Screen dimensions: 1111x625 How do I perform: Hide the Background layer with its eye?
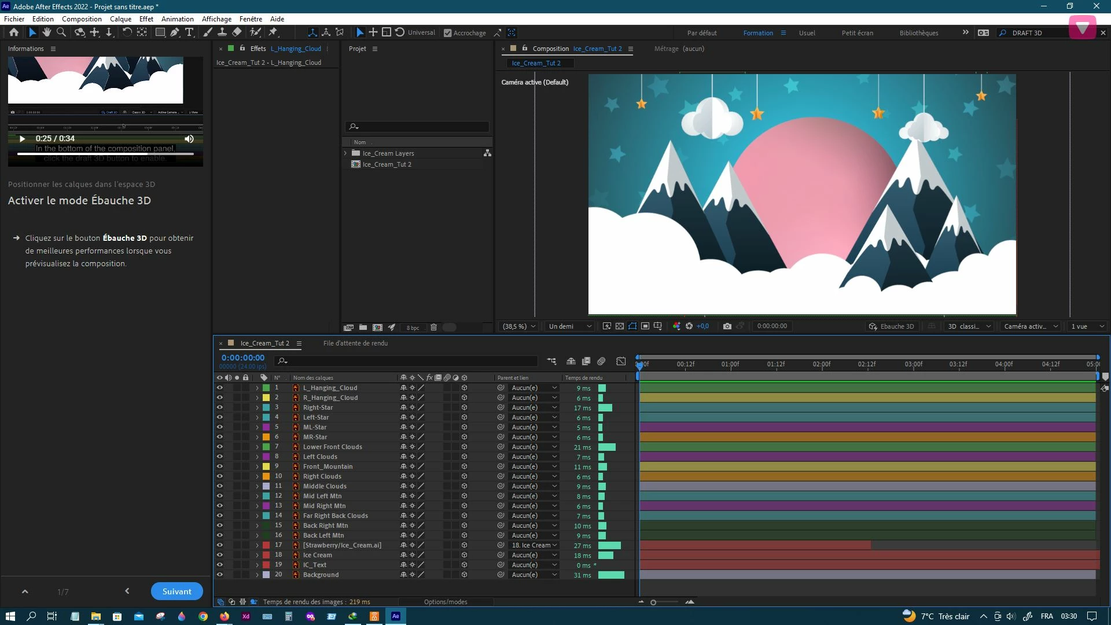(220, 575)
